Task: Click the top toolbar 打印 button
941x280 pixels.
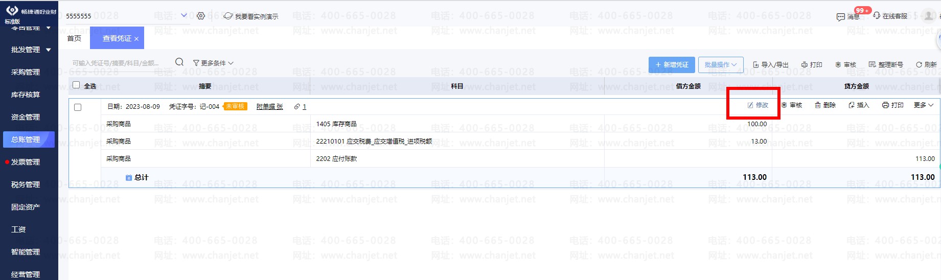Action: pyautogui.click(x=812, y=65)
